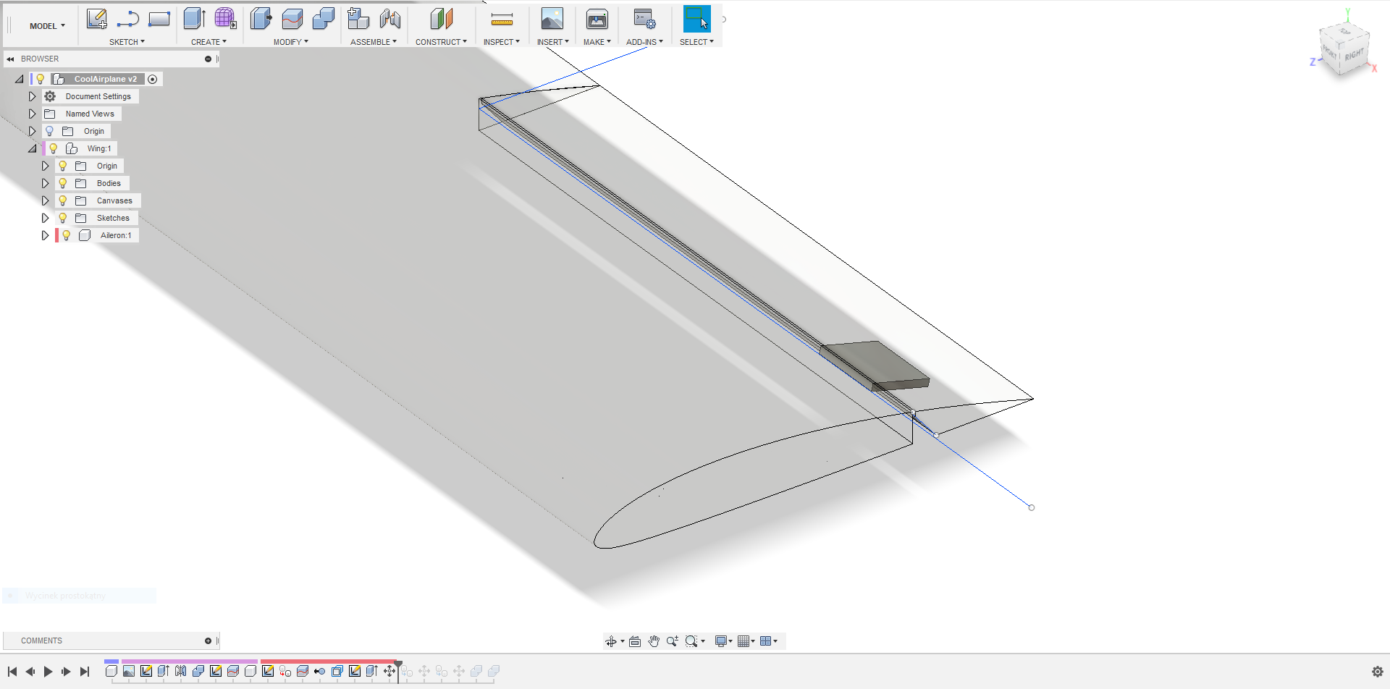
Task: Open the SKETCH menu
Action: [x=127, y=42]
